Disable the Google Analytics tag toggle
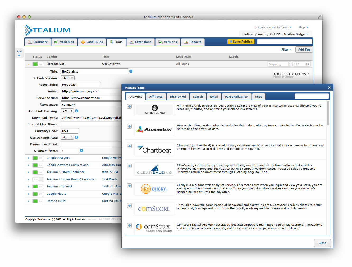 pos(38,158)
